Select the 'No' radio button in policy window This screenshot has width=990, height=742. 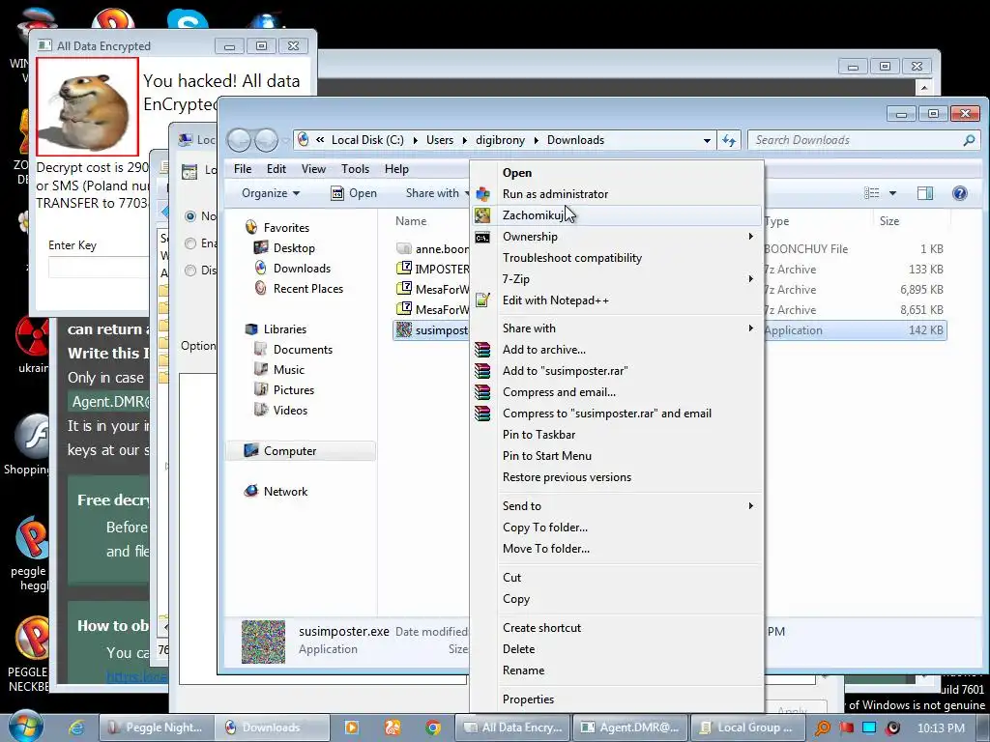(190, 216)
